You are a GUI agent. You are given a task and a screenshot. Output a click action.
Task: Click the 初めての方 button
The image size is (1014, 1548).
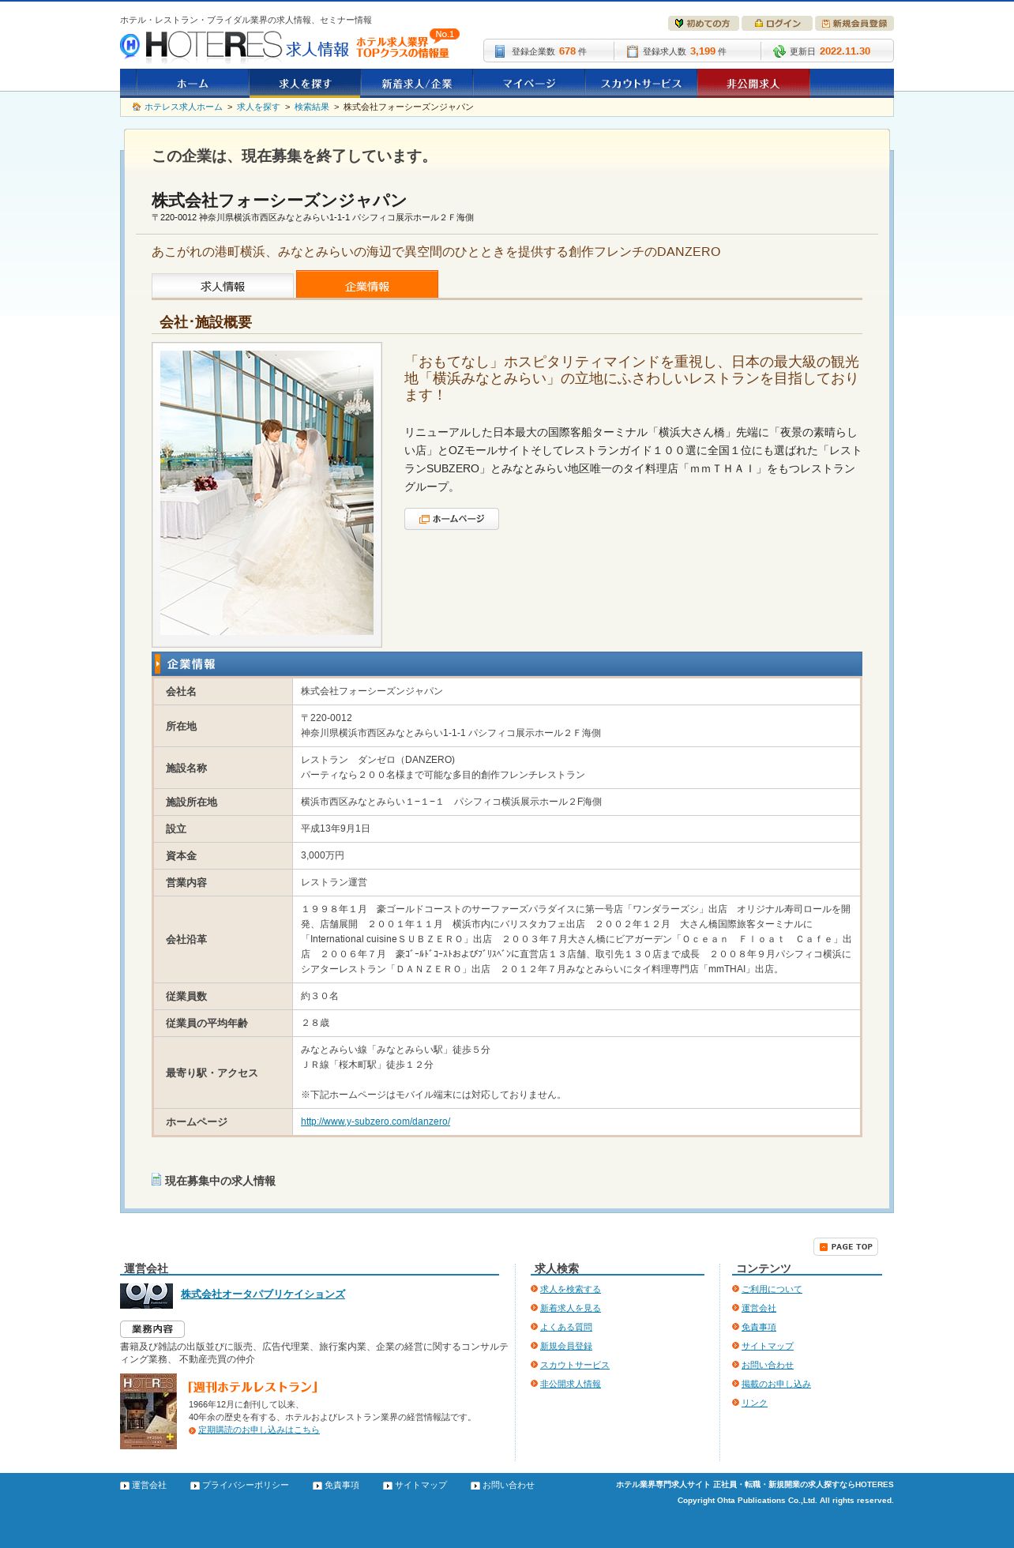pyautogui.click(x=703, y=24)
